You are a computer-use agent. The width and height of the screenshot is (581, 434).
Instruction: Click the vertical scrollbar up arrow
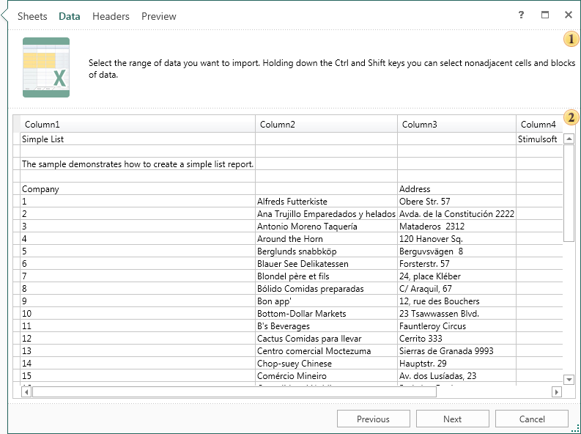coord(569,139)
